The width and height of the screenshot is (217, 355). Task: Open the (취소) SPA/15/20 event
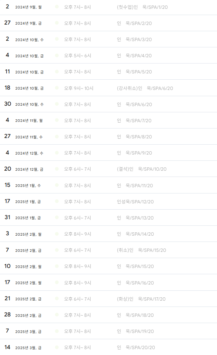141,250
